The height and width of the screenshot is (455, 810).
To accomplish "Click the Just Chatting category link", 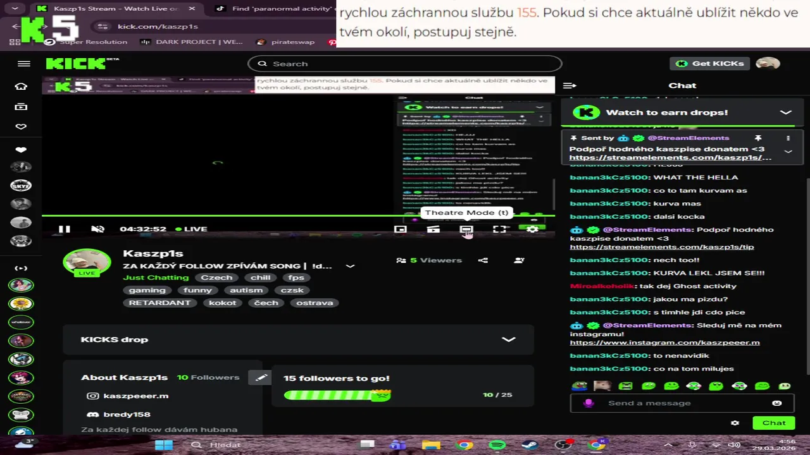I will [x=156, y=277].
